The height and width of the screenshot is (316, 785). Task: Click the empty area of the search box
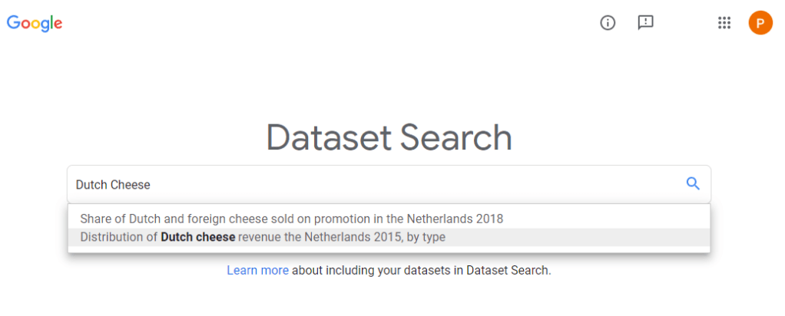461,184
